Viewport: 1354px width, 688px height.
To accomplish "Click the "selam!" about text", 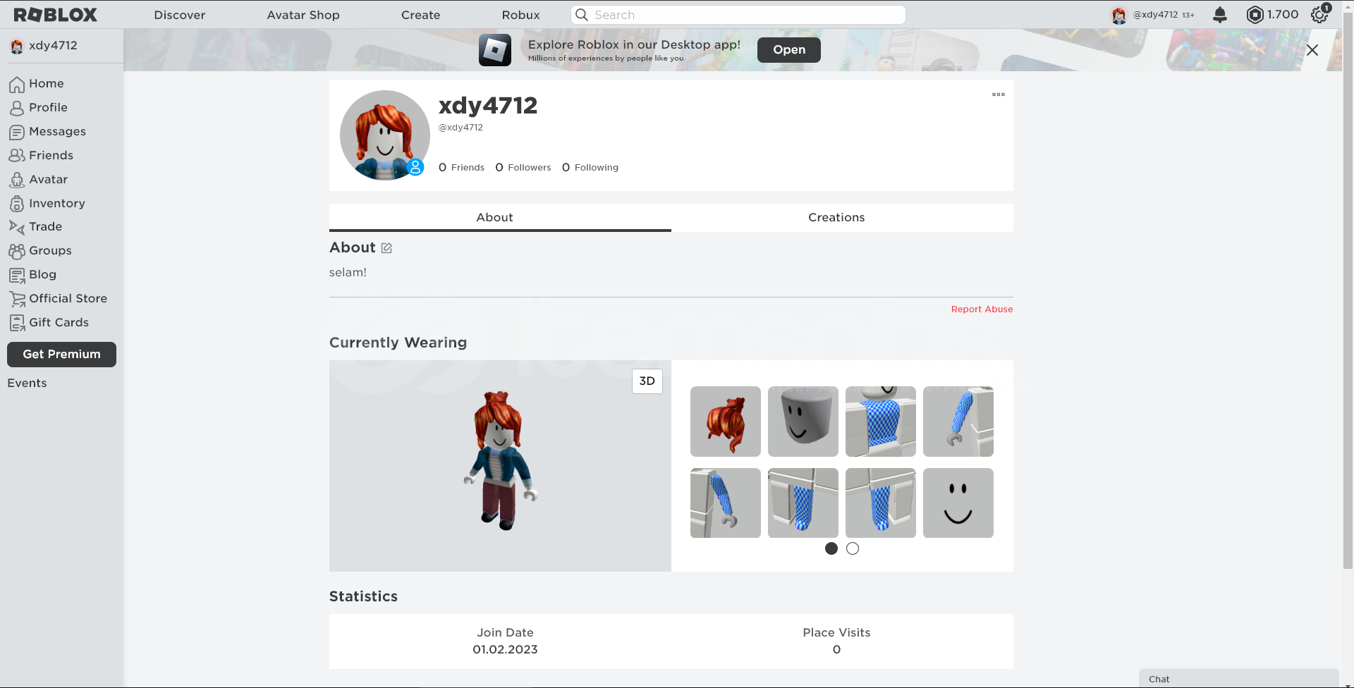I will point(348,273).
